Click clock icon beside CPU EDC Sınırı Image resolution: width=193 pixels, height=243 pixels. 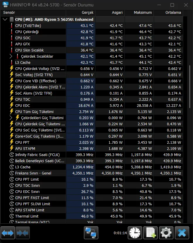(x=12, y=191)
